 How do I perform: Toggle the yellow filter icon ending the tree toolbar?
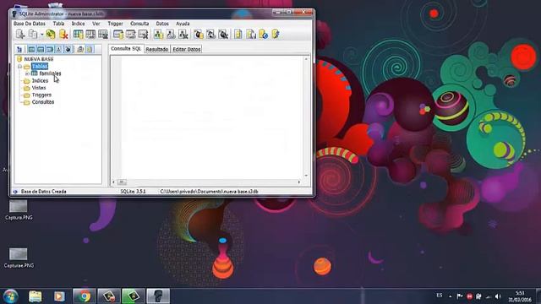pyautogui.click(x=90, y=49)
